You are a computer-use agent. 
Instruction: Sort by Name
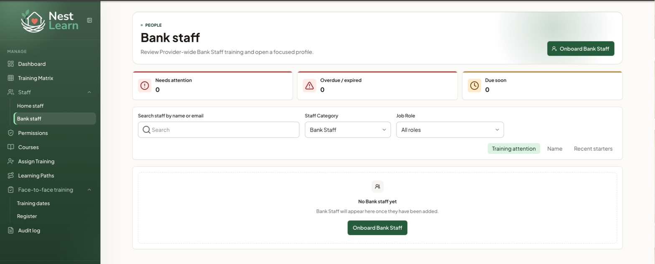555,149
